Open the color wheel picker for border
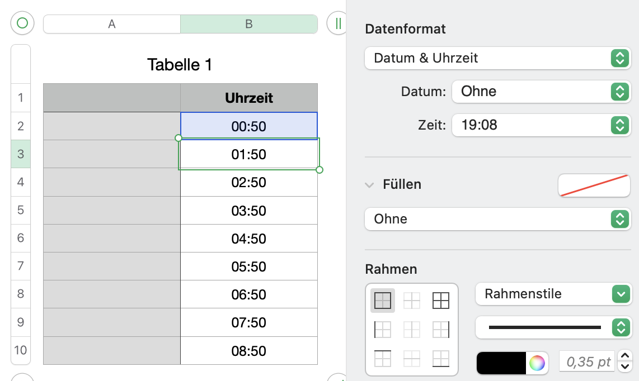Viewport: 639px width, 381px height. coord(537,363)
